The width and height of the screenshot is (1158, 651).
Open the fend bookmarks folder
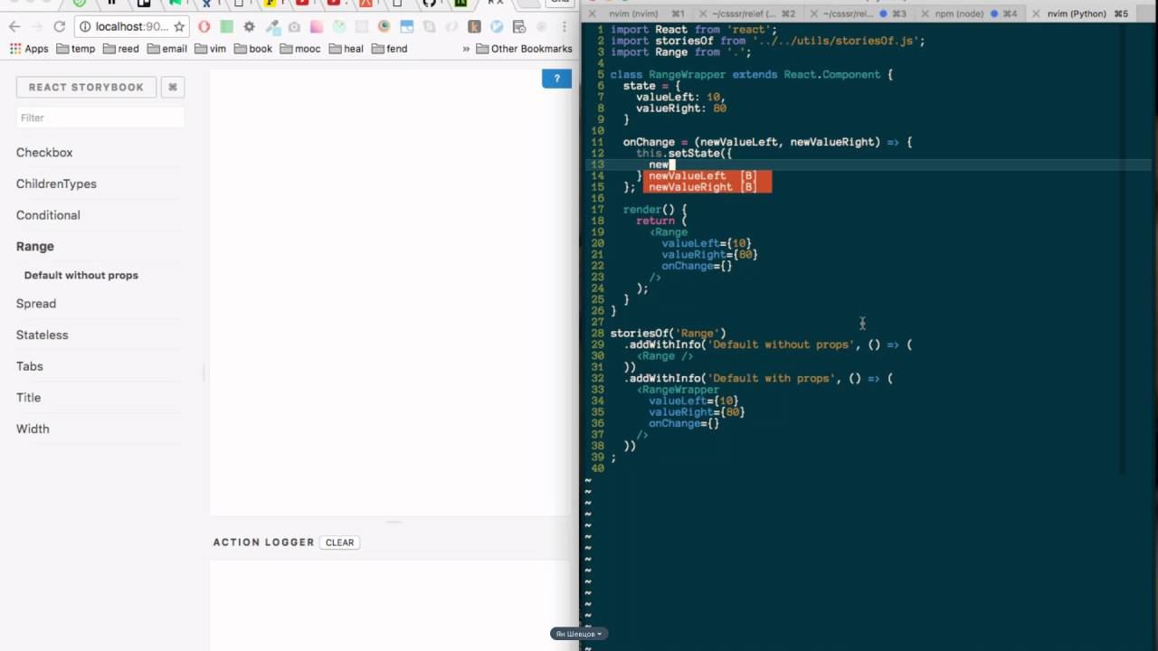(x=389, y=49)
